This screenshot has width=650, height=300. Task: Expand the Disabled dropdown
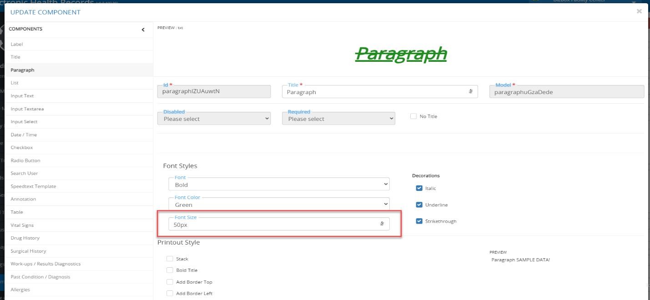(x=214, y=119)
